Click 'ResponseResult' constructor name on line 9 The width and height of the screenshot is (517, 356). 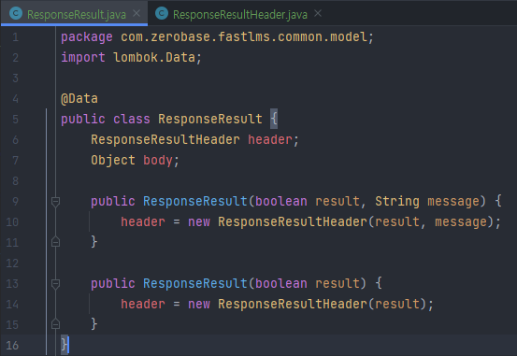tap(195, 201)
